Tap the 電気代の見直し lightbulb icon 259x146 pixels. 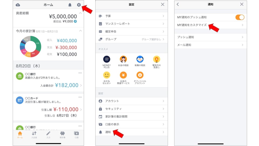tap(156, 59)
